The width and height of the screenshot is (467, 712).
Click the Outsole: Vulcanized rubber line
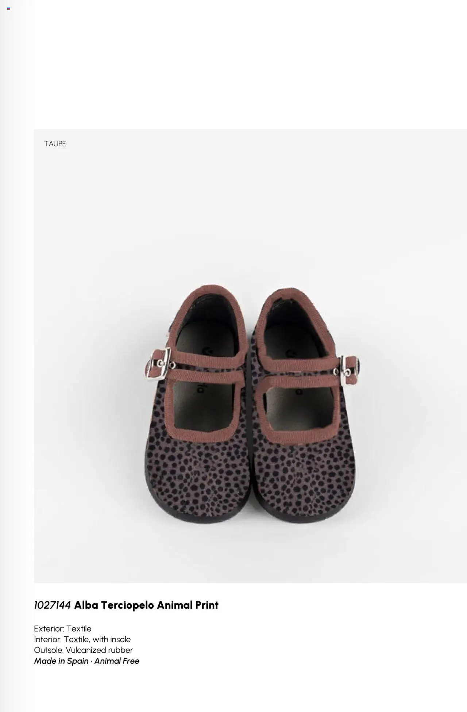click(84, 650)
